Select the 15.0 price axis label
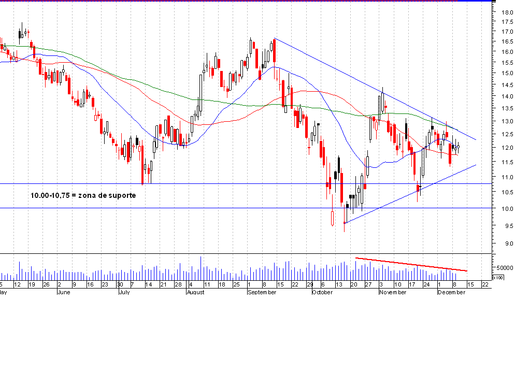 tap(507, 73)
